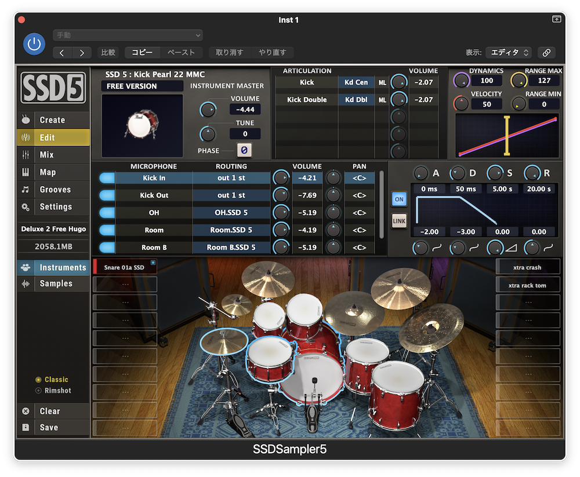Screen dimensions: 580x477
Task: Open the Kd Cen articulation selector
Action: (356, 82)
